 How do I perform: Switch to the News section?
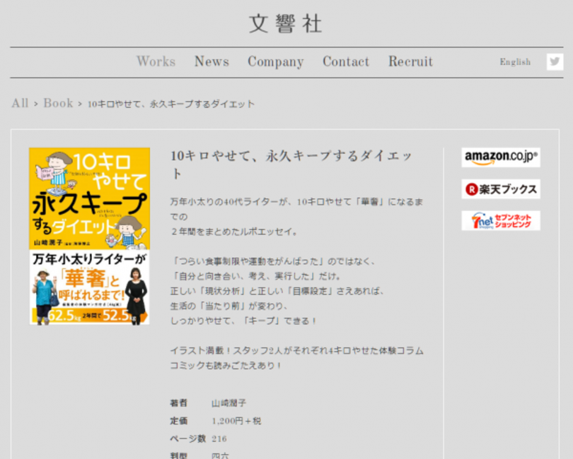click(x=212, y=61)
